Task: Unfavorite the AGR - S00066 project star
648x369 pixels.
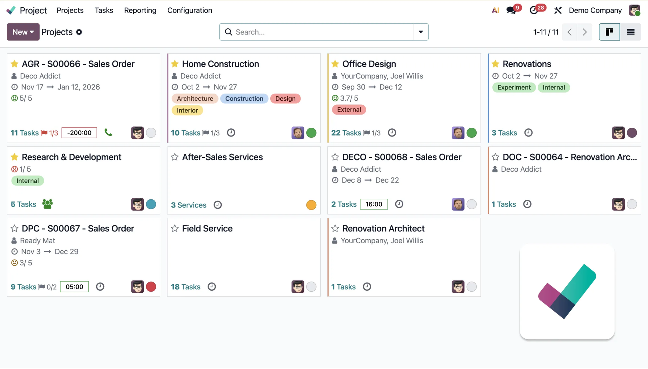Action: [15, 64]
